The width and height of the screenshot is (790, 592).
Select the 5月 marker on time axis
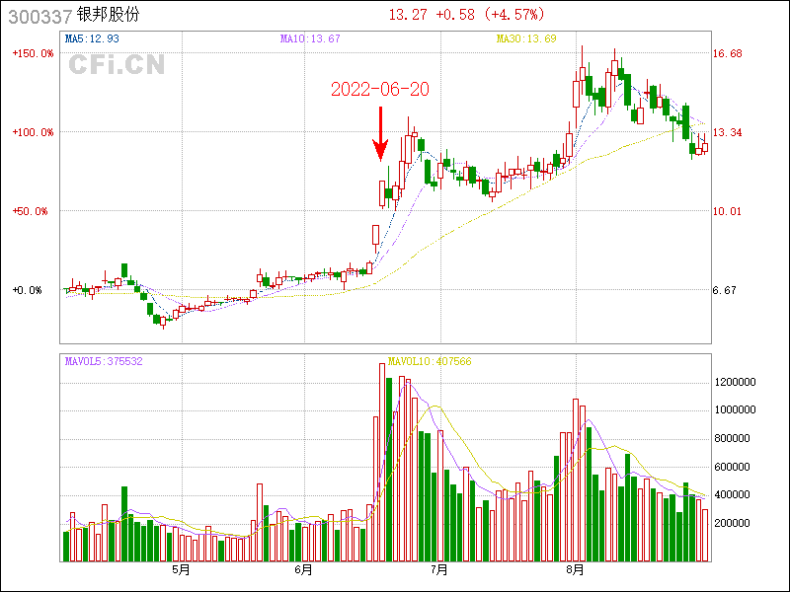pyautogui.click(x=180, y=570)
